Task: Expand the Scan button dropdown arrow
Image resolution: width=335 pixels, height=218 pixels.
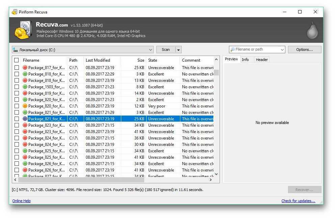Action: tap(178, 50)
